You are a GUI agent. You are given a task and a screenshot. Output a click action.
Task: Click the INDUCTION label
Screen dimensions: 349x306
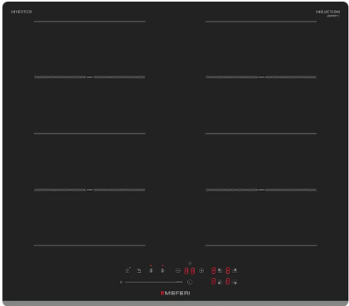tap(327, 12)
